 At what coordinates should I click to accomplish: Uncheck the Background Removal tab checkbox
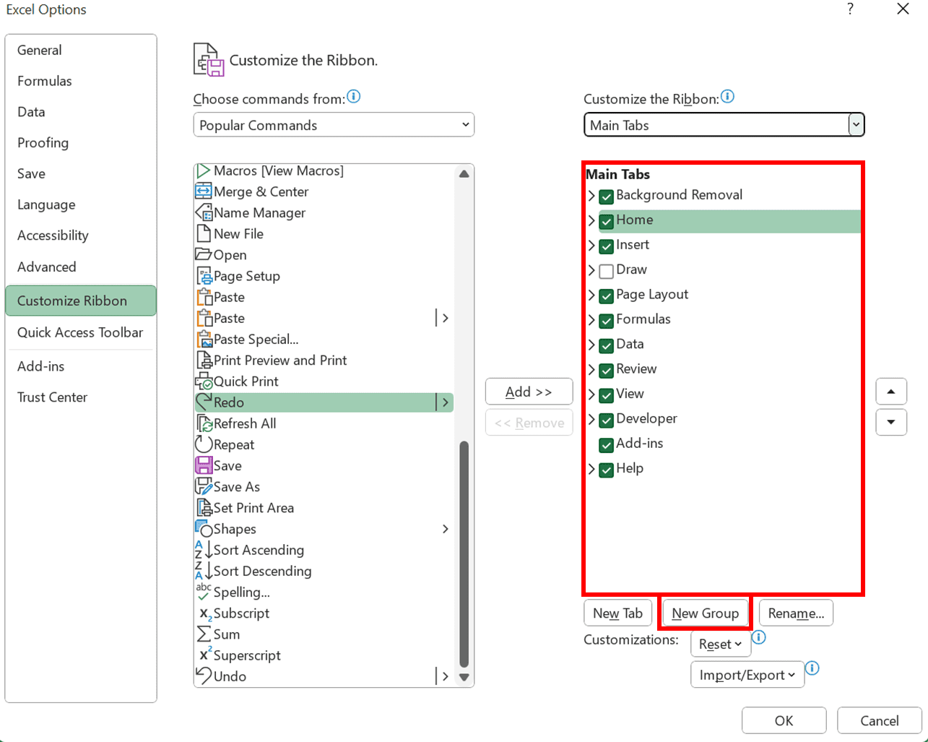point(606,196)
